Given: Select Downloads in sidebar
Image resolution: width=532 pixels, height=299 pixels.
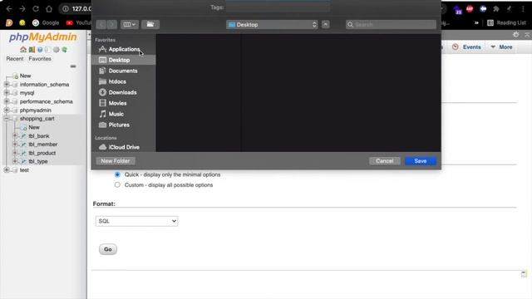Looking at the screenshot, I should (124, 92).
